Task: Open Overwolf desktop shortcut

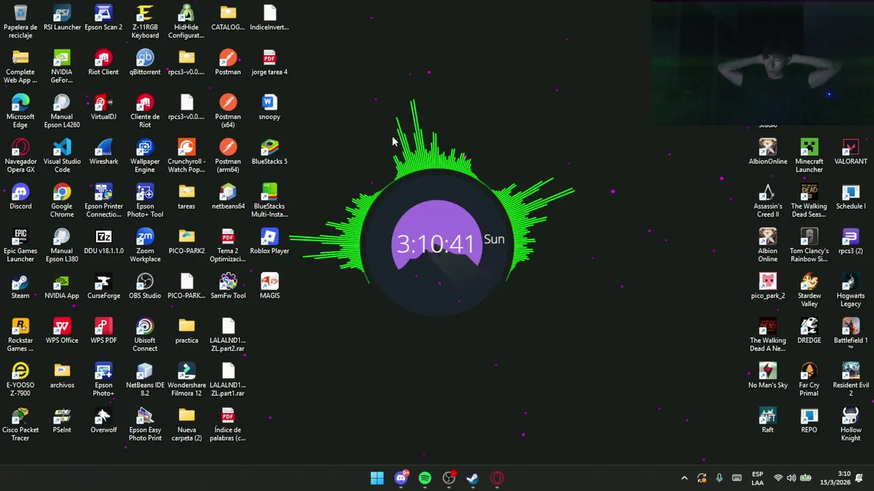Action: click(x=103, y=421)
